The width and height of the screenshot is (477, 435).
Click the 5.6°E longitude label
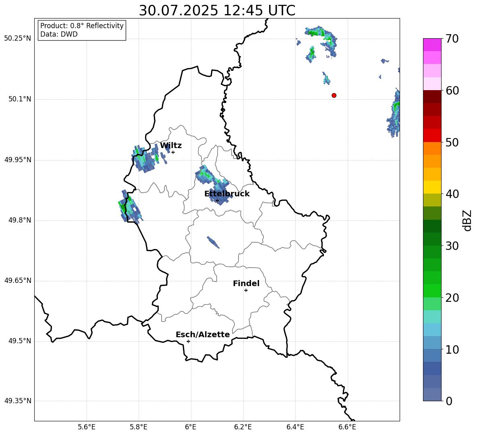(x=87, y=427)
